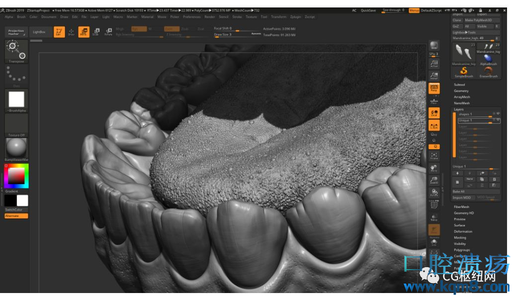Select the EraserBrush tool thumbnail

[489, 72]
